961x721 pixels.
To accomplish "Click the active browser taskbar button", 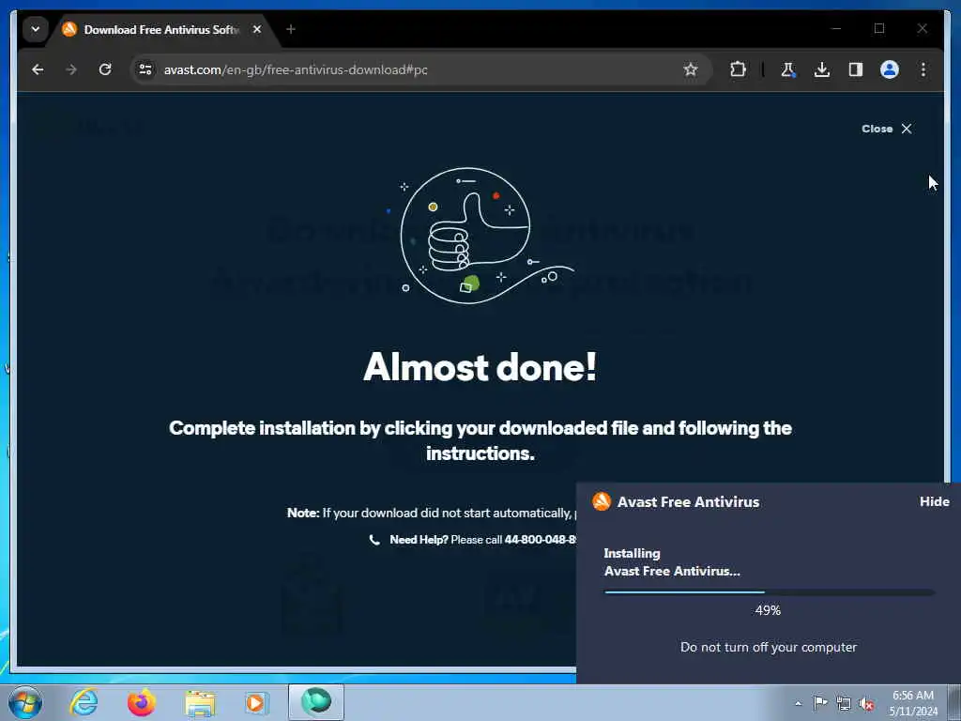I will pyautogui.click(x=316, y=702).
